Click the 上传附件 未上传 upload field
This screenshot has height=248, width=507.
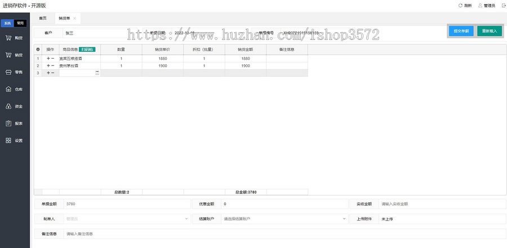(x=442, y=219)
